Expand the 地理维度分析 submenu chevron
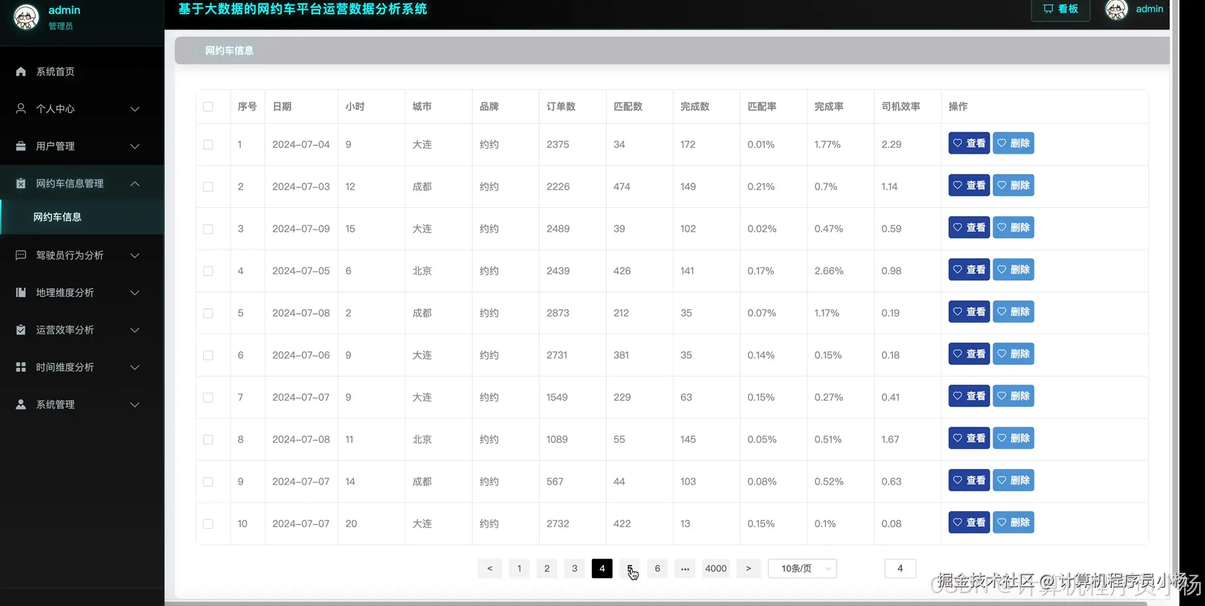This screenshot has width=1205, height=606. (x=135, y=293)
